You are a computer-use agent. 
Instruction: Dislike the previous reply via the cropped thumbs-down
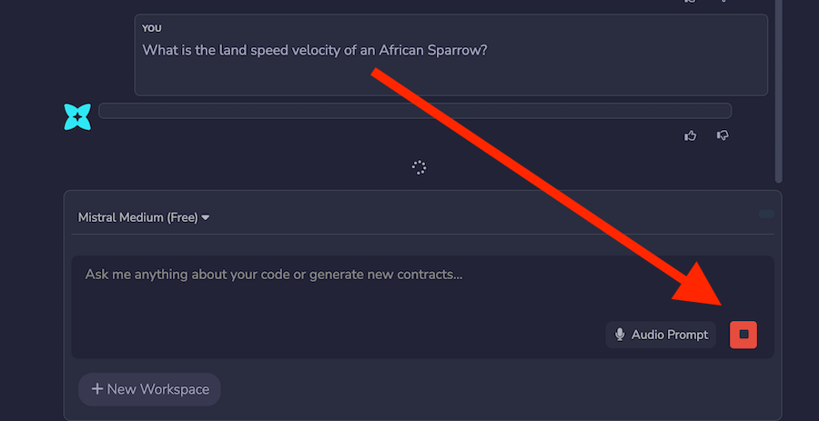click(x=723, y=1)
